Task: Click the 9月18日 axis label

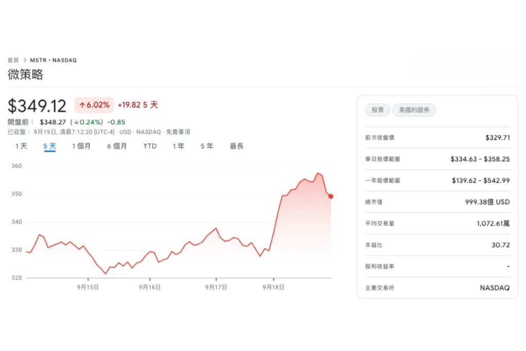Action: [x=273, y=287]
